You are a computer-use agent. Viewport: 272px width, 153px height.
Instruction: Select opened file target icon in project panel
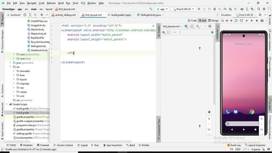tap(25, 15)
